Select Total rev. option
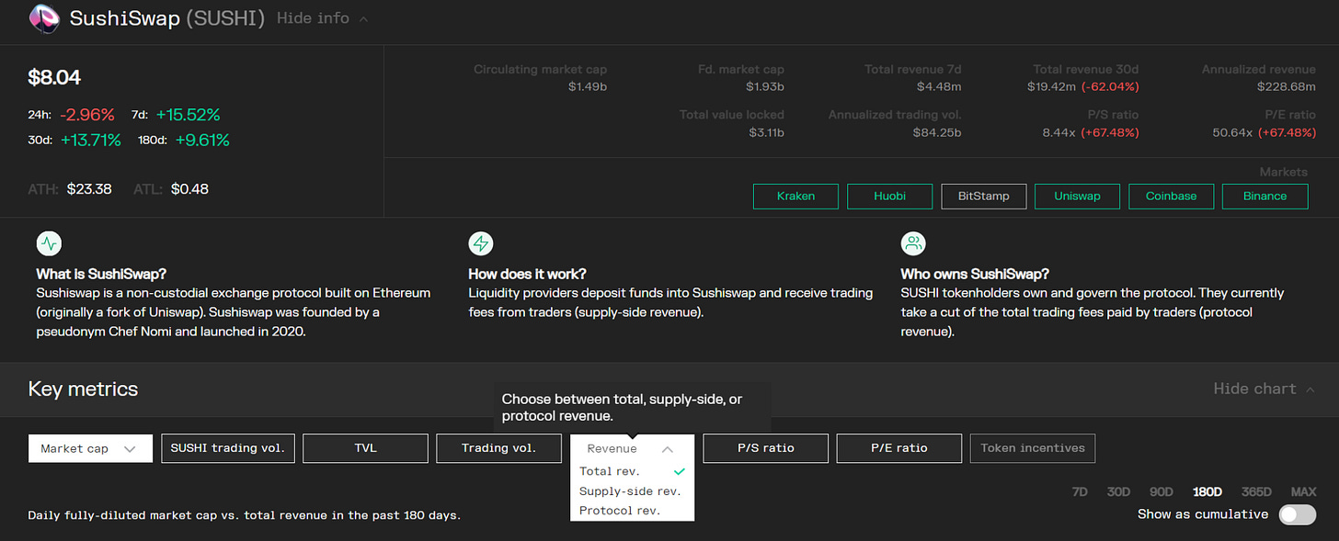The width and height of the screenshot is (1339, 541). point(632,471)
